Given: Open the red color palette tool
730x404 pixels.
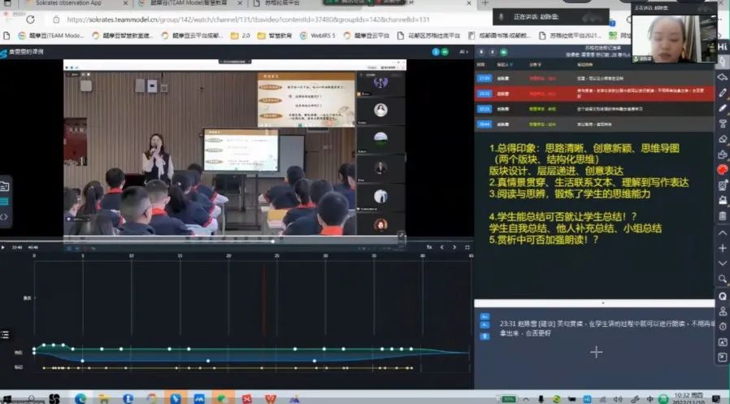Looking at the screenshot, I should [722, 169].
